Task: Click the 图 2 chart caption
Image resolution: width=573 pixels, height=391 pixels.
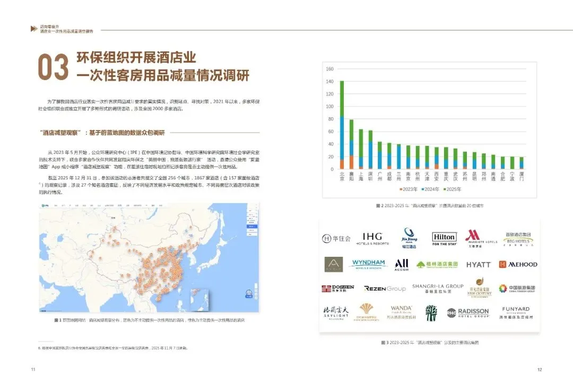Action: pos(430,206)
